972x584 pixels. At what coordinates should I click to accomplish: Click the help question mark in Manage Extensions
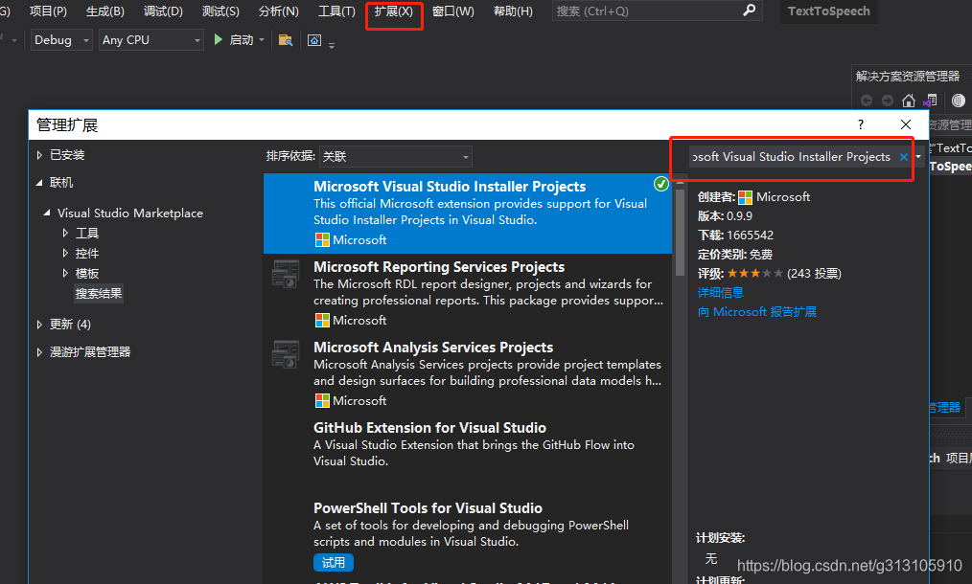[861, 124]
